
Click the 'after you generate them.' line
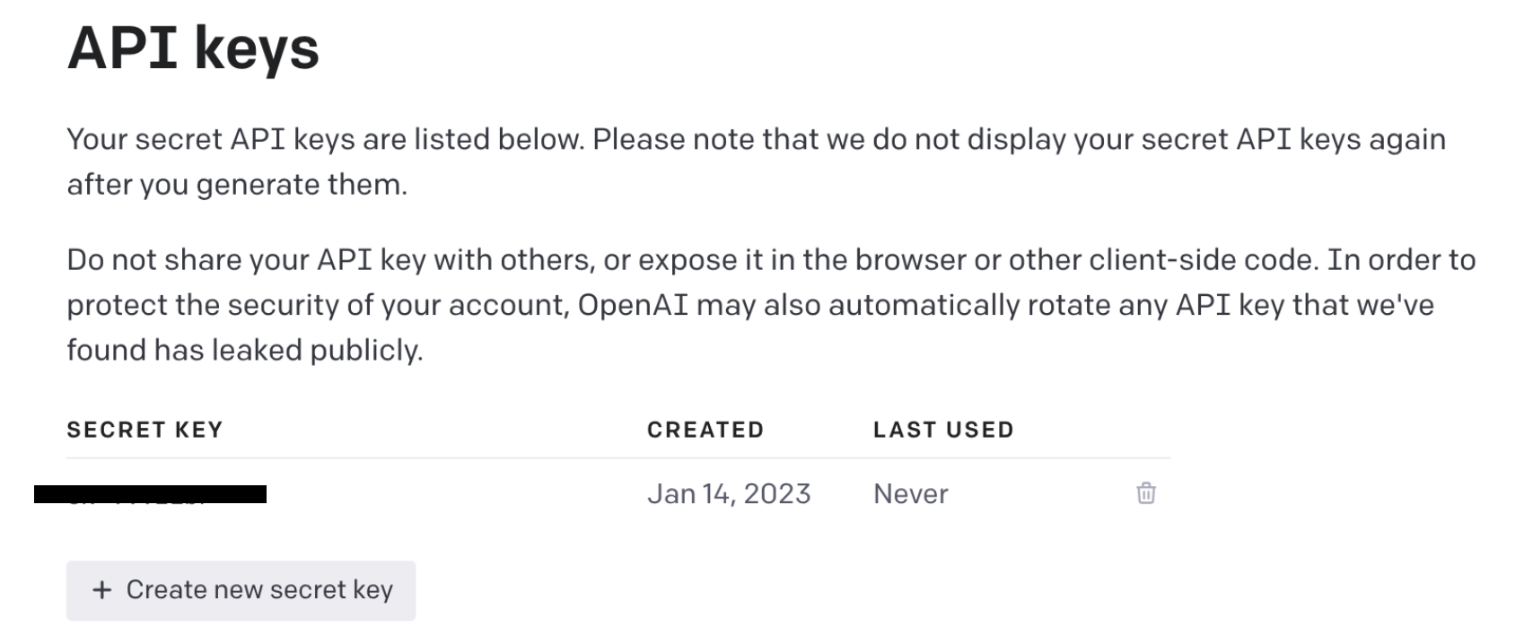pos(237,185)
